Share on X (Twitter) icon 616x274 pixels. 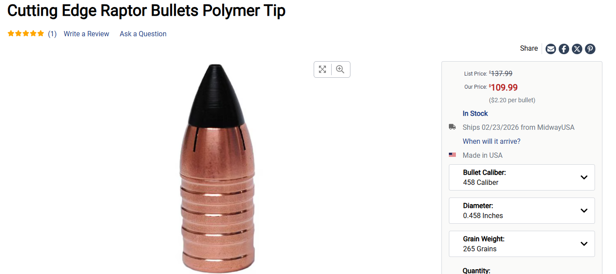point(577,49)
